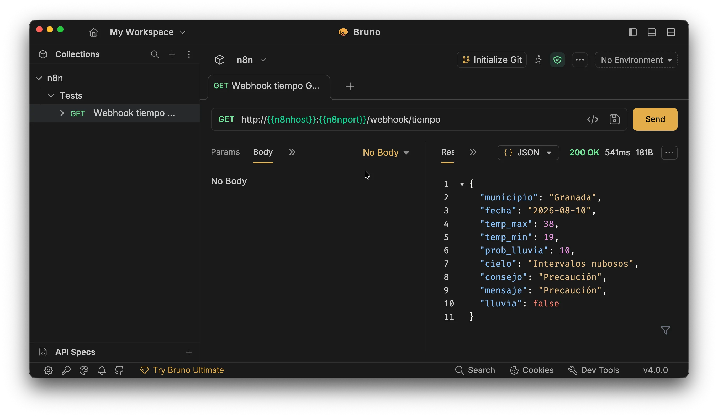Open Search in the status bar
The width and height of the screenshot is (718, 417).
tap(475, 370)
